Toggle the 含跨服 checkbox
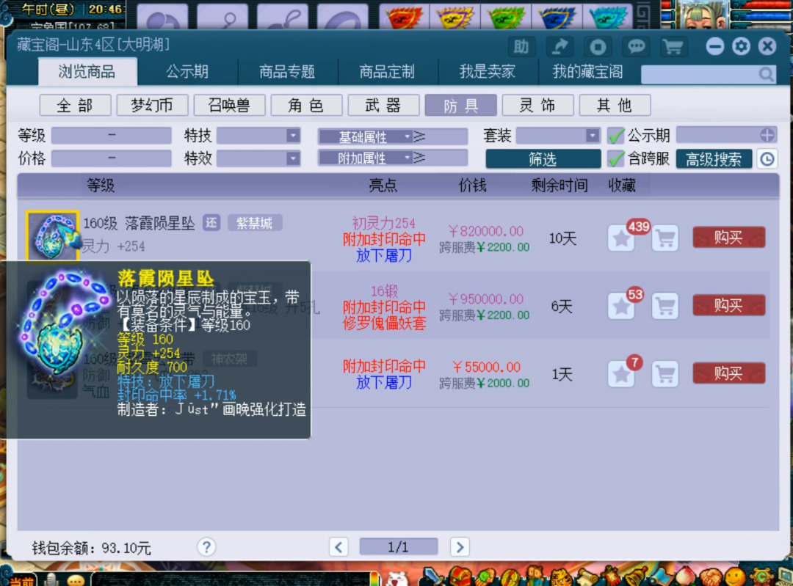 pyautogui.click(x=615, y=158)
